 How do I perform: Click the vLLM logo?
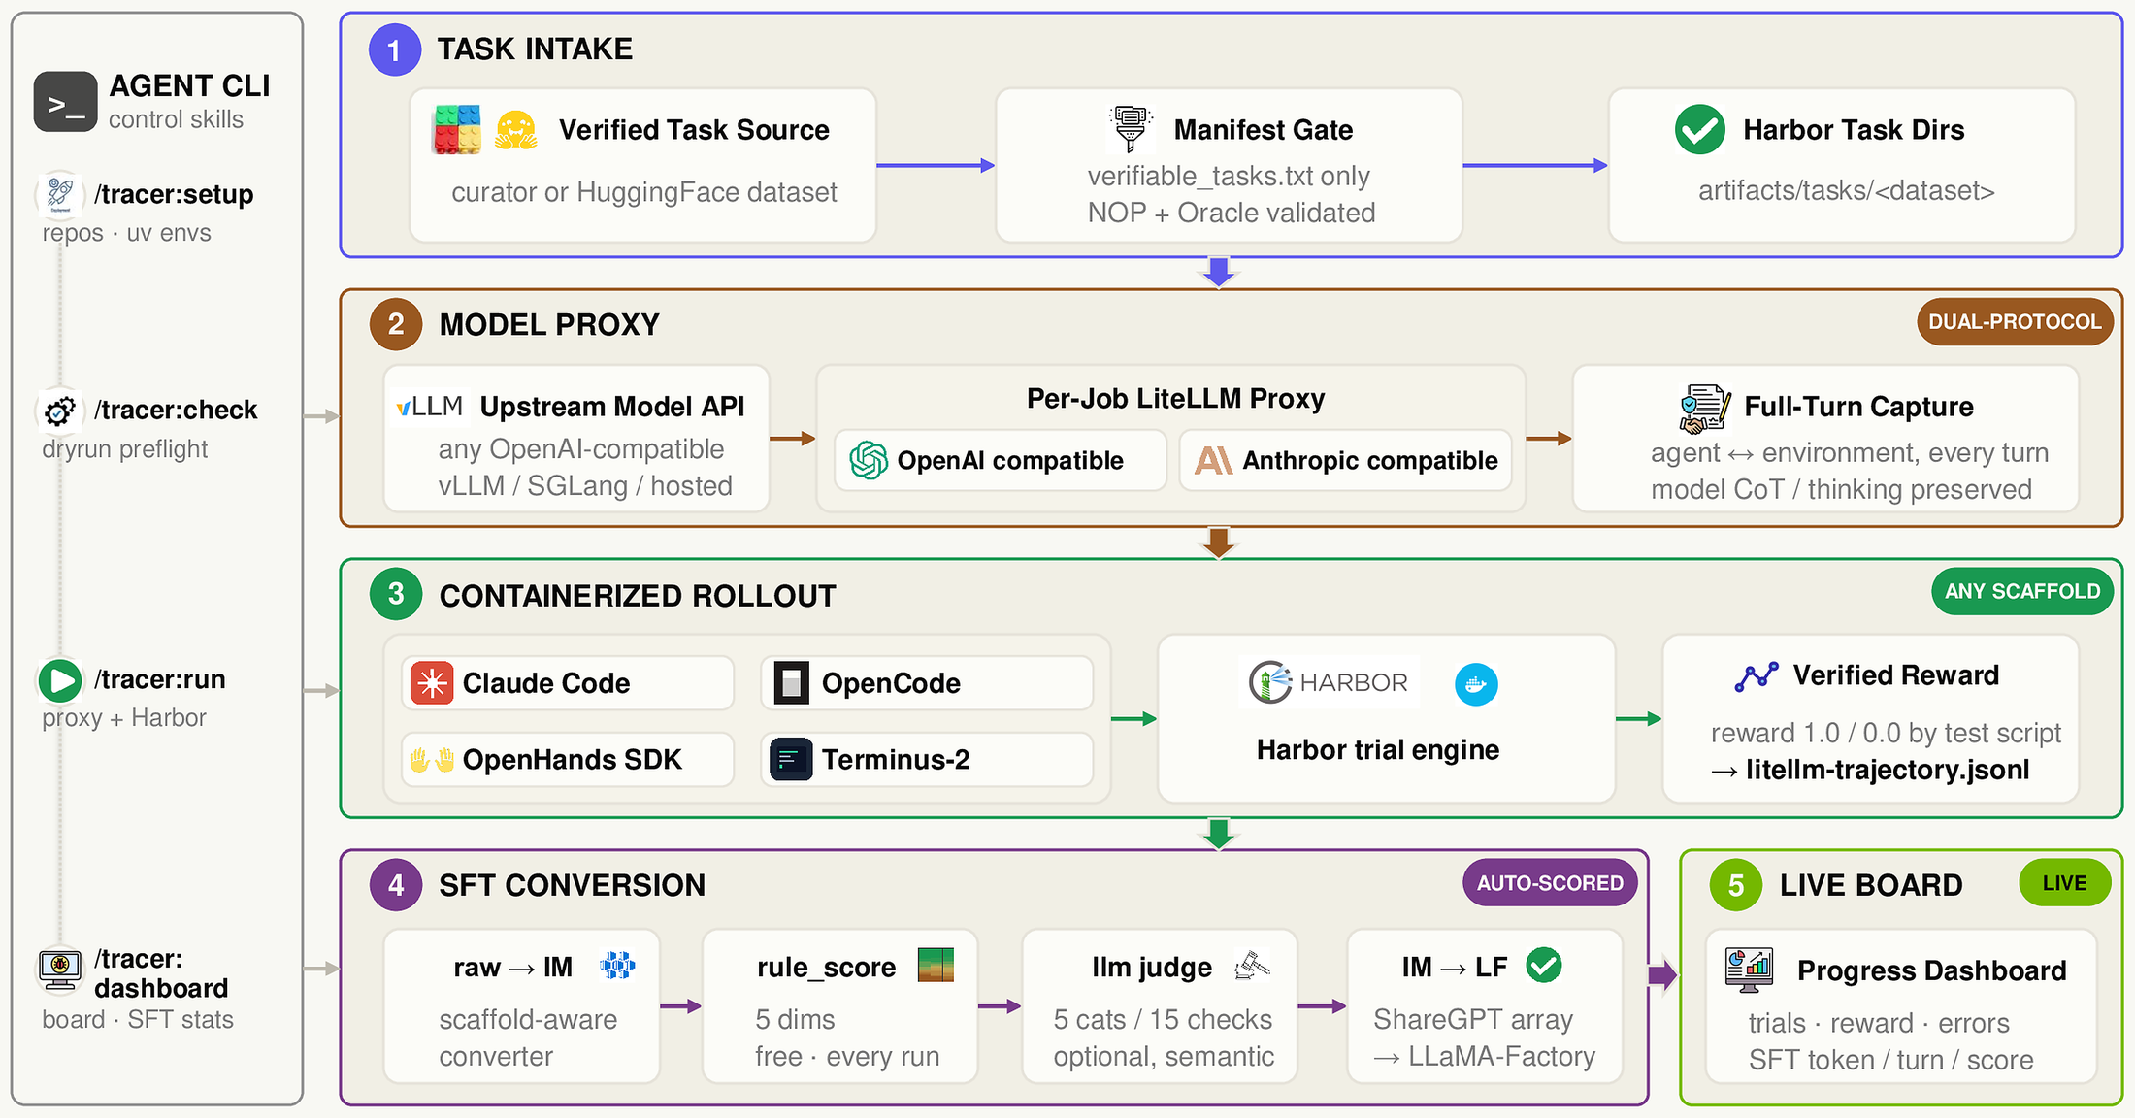tap(429, 406)
